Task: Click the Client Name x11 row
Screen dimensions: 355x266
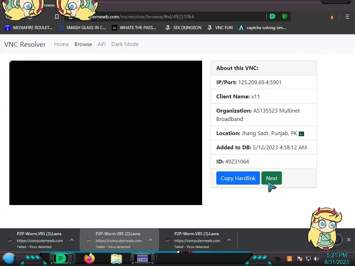Action: pyautogui.click(x=263, y=97)
